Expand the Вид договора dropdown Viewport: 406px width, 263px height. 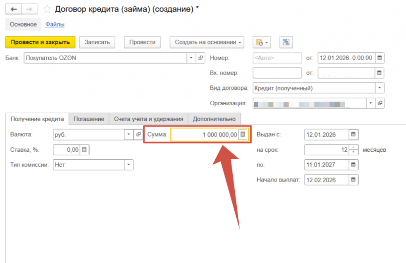380,88
